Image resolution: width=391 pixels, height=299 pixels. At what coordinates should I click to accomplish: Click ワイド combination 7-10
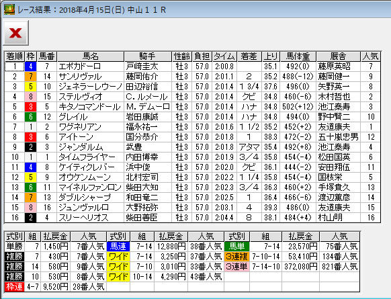(x=144, y=267)
